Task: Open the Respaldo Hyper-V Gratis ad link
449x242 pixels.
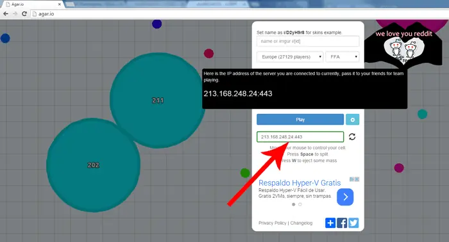Action: click(x=300, y=183)
